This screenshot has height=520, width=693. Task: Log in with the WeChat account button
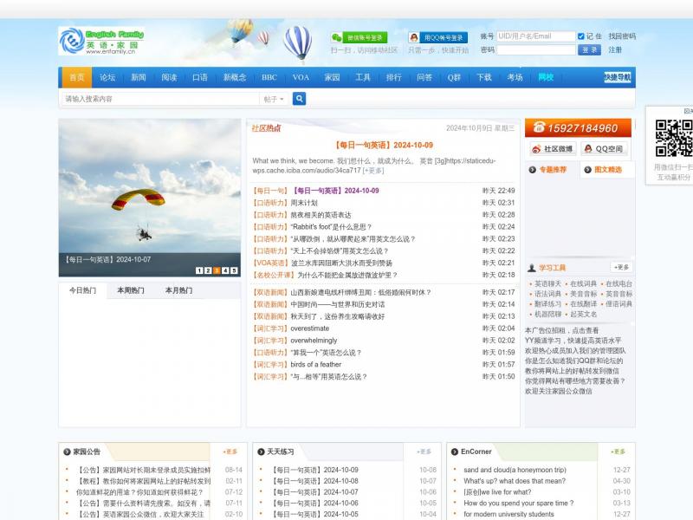click(x=359, y=37)
